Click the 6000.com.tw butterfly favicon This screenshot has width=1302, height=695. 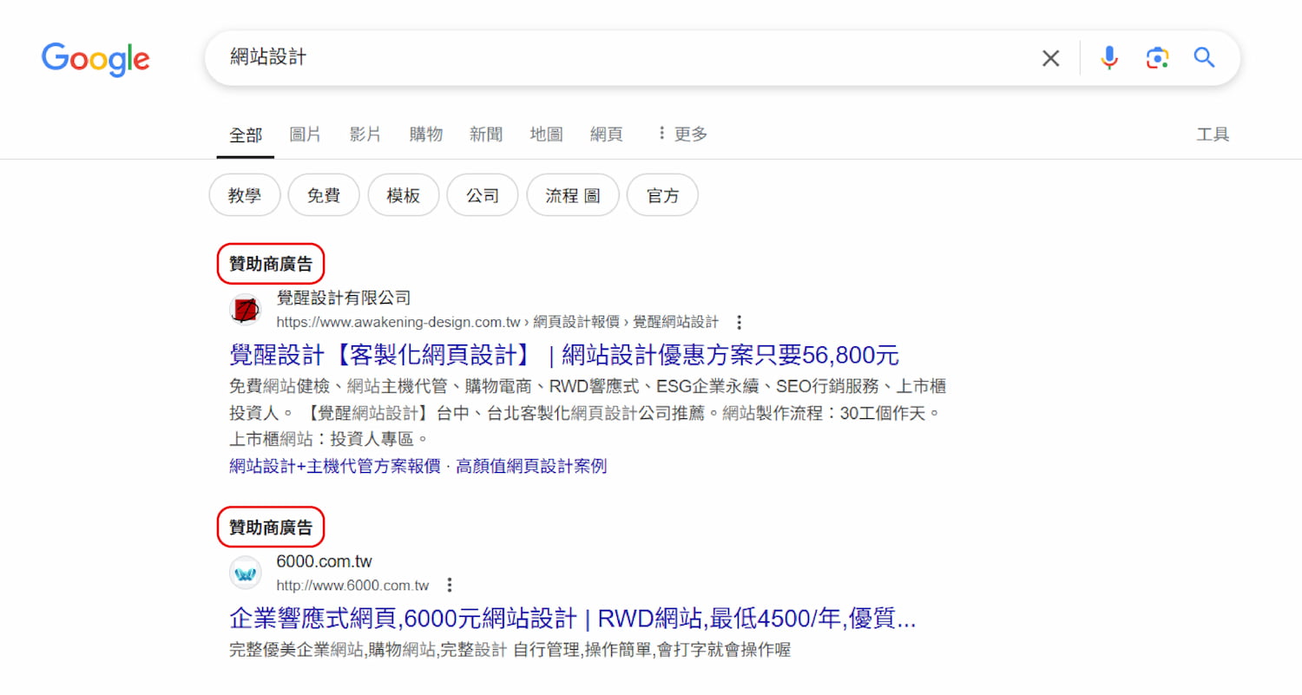coord(245,573)
